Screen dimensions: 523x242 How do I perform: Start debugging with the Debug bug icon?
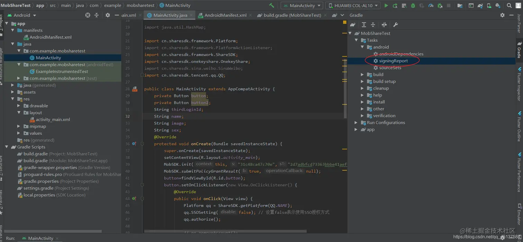coord(413,6)
